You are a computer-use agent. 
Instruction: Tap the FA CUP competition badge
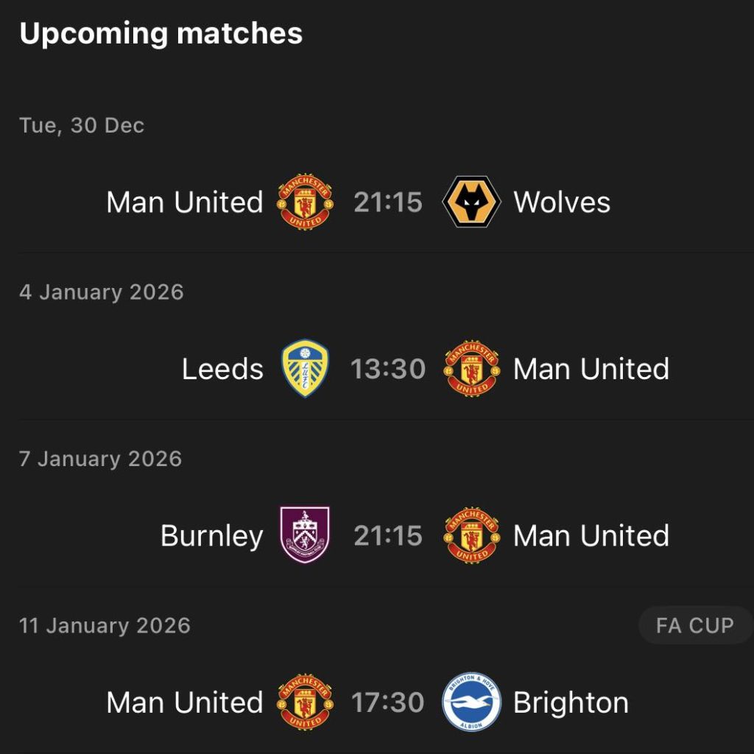tap(694, 626)
